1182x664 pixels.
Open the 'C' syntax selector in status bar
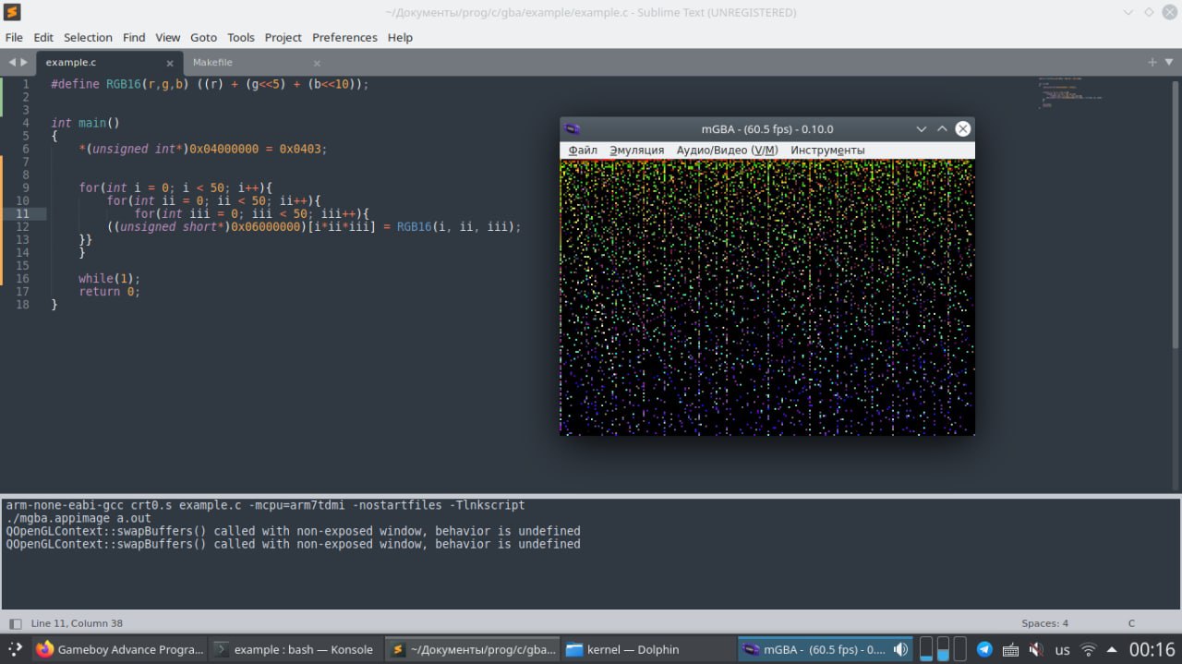coord(1131,623)
